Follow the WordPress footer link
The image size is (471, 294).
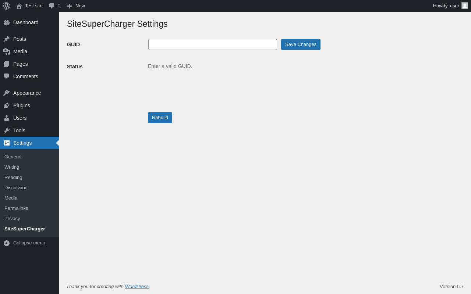click(x=137, y=287)
